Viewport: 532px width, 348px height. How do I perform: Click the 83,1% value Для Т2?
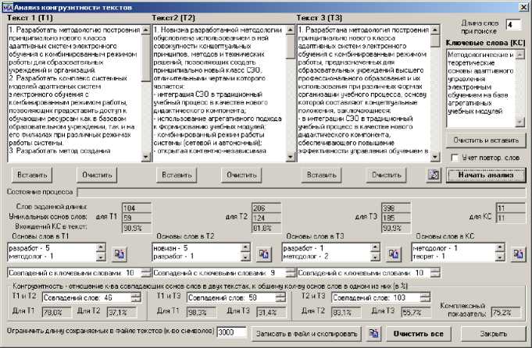coord(346,312)
